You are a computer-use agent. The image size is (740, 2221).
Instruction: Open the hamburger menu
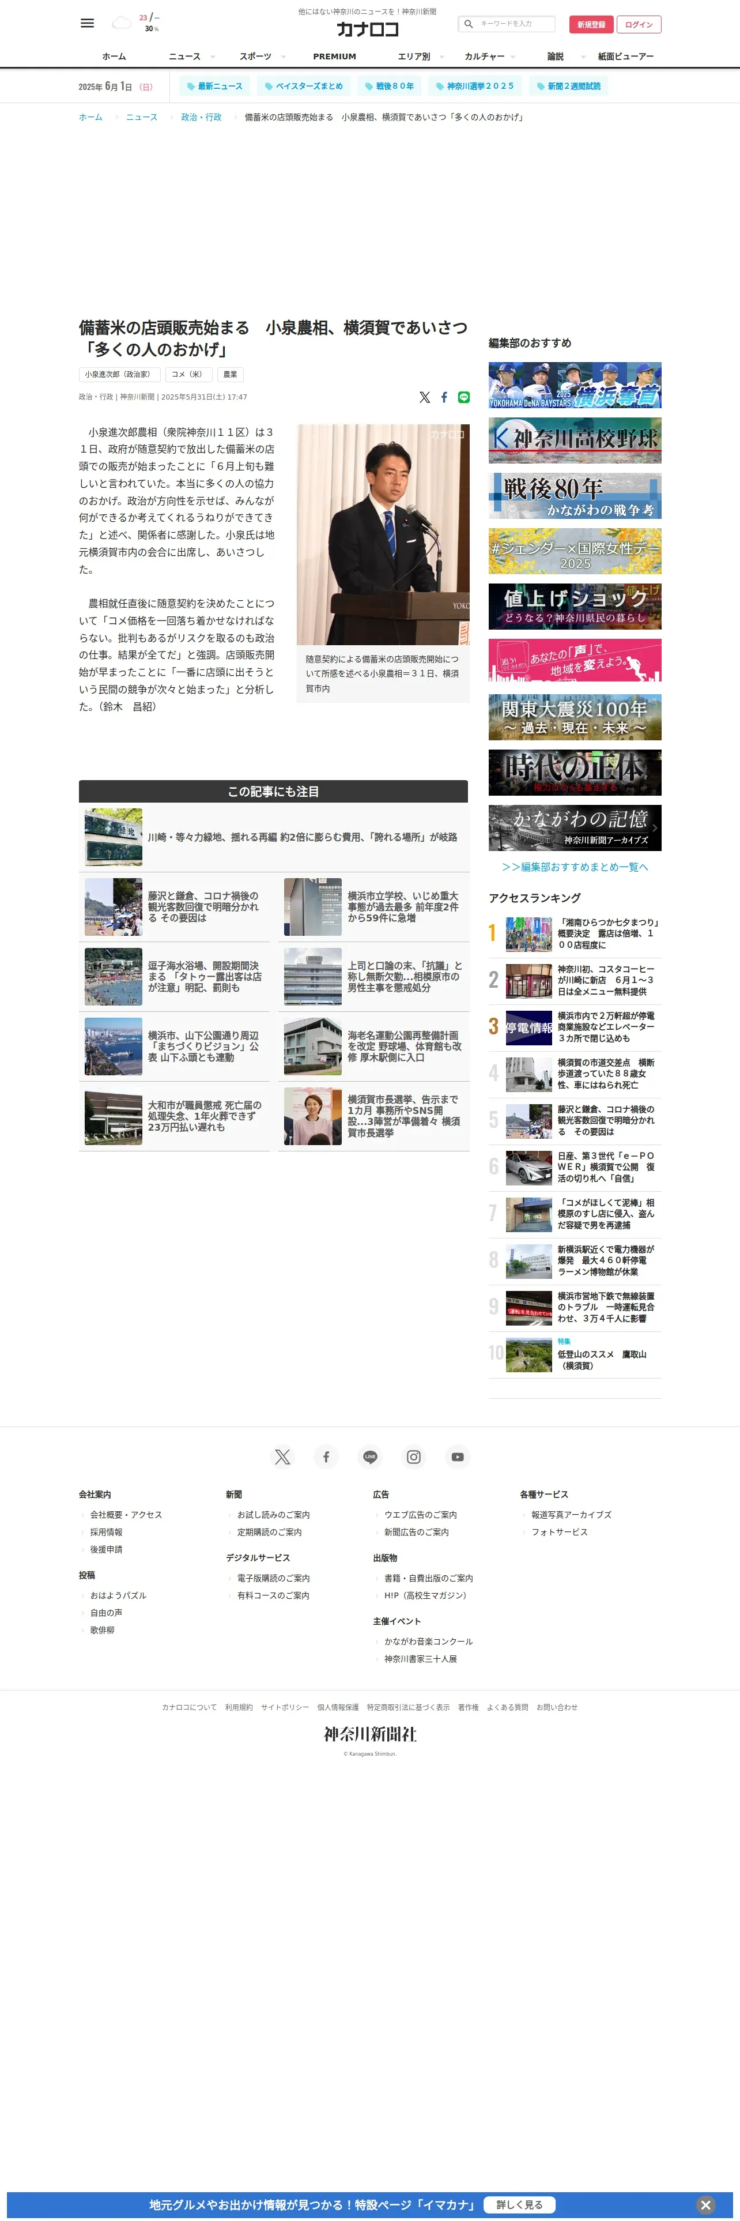pos(87,23)
